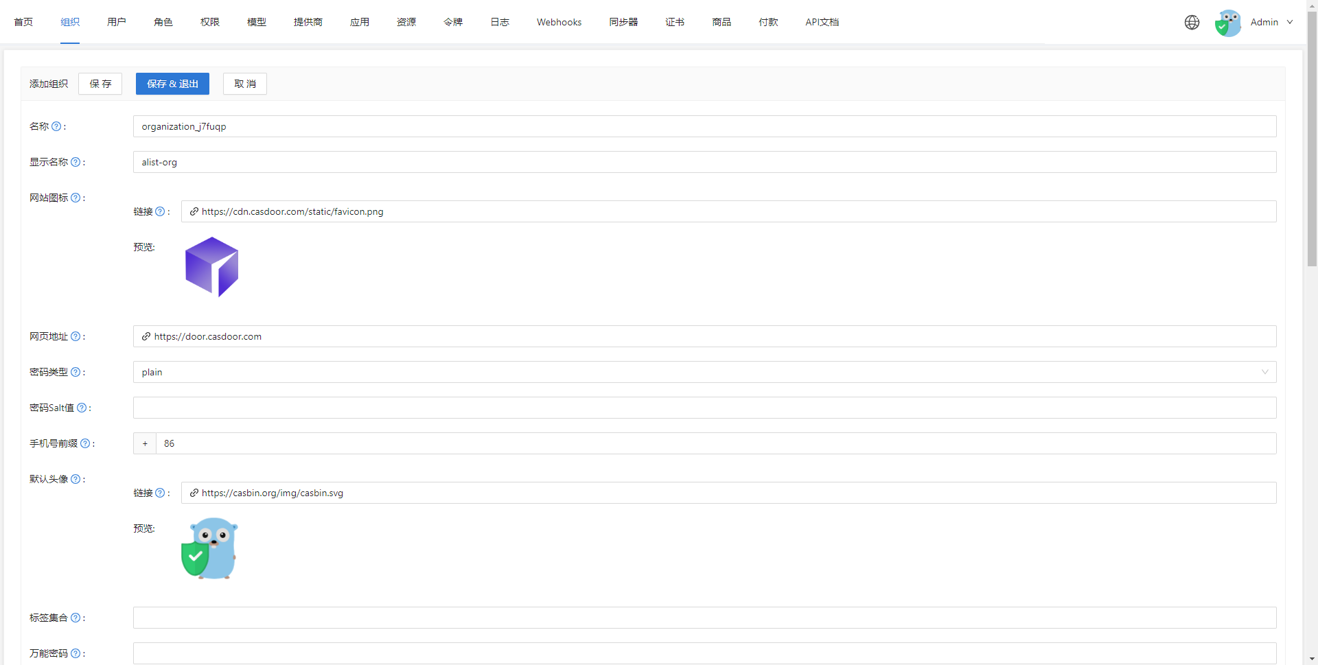This screenshot has width=1318, height=665.
Task: Click the link icon in the 默认头像 URL field
Action: point(193,493)
